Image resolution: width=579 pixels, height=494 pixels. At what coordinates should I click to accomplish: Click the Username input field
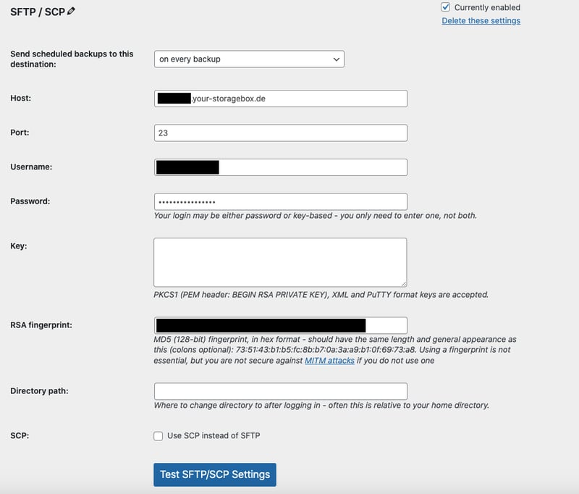coord(311,167)
